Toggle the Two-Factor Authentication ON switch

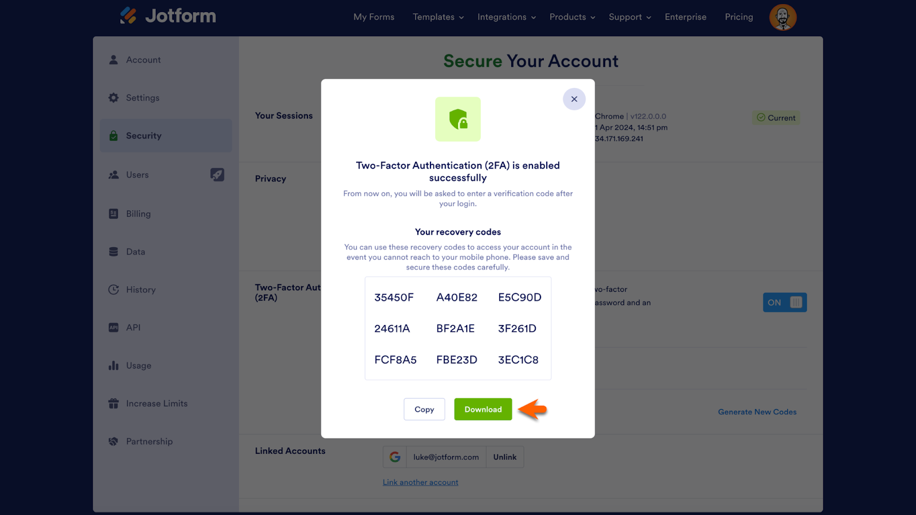click(784, 302)
